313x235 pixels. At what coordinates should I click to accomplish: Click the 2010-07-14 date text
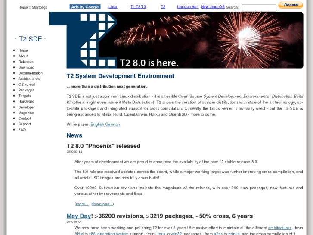point(74,152)
